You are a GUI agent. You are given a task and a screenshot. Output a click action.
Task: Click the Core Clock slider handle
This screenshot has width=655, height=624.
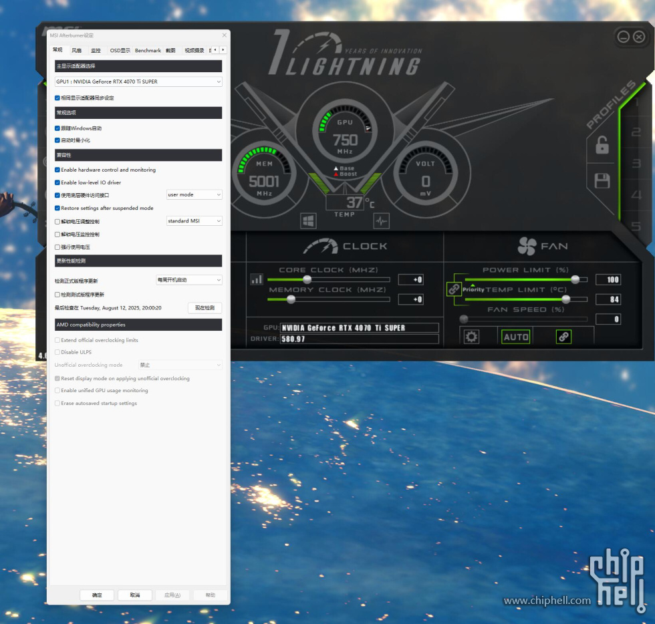[x=307, y=279]
